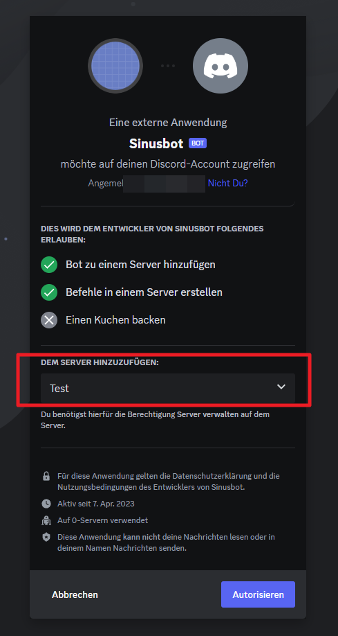The image size is (338, 636).
Task: Click the Einen Kuchen backen text
Action: (x=115, y=320)
